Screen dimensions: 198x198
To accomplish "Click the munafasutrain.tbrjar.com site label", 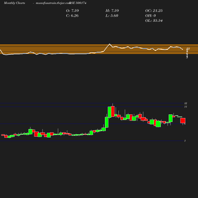I will (x=53, y=3).
